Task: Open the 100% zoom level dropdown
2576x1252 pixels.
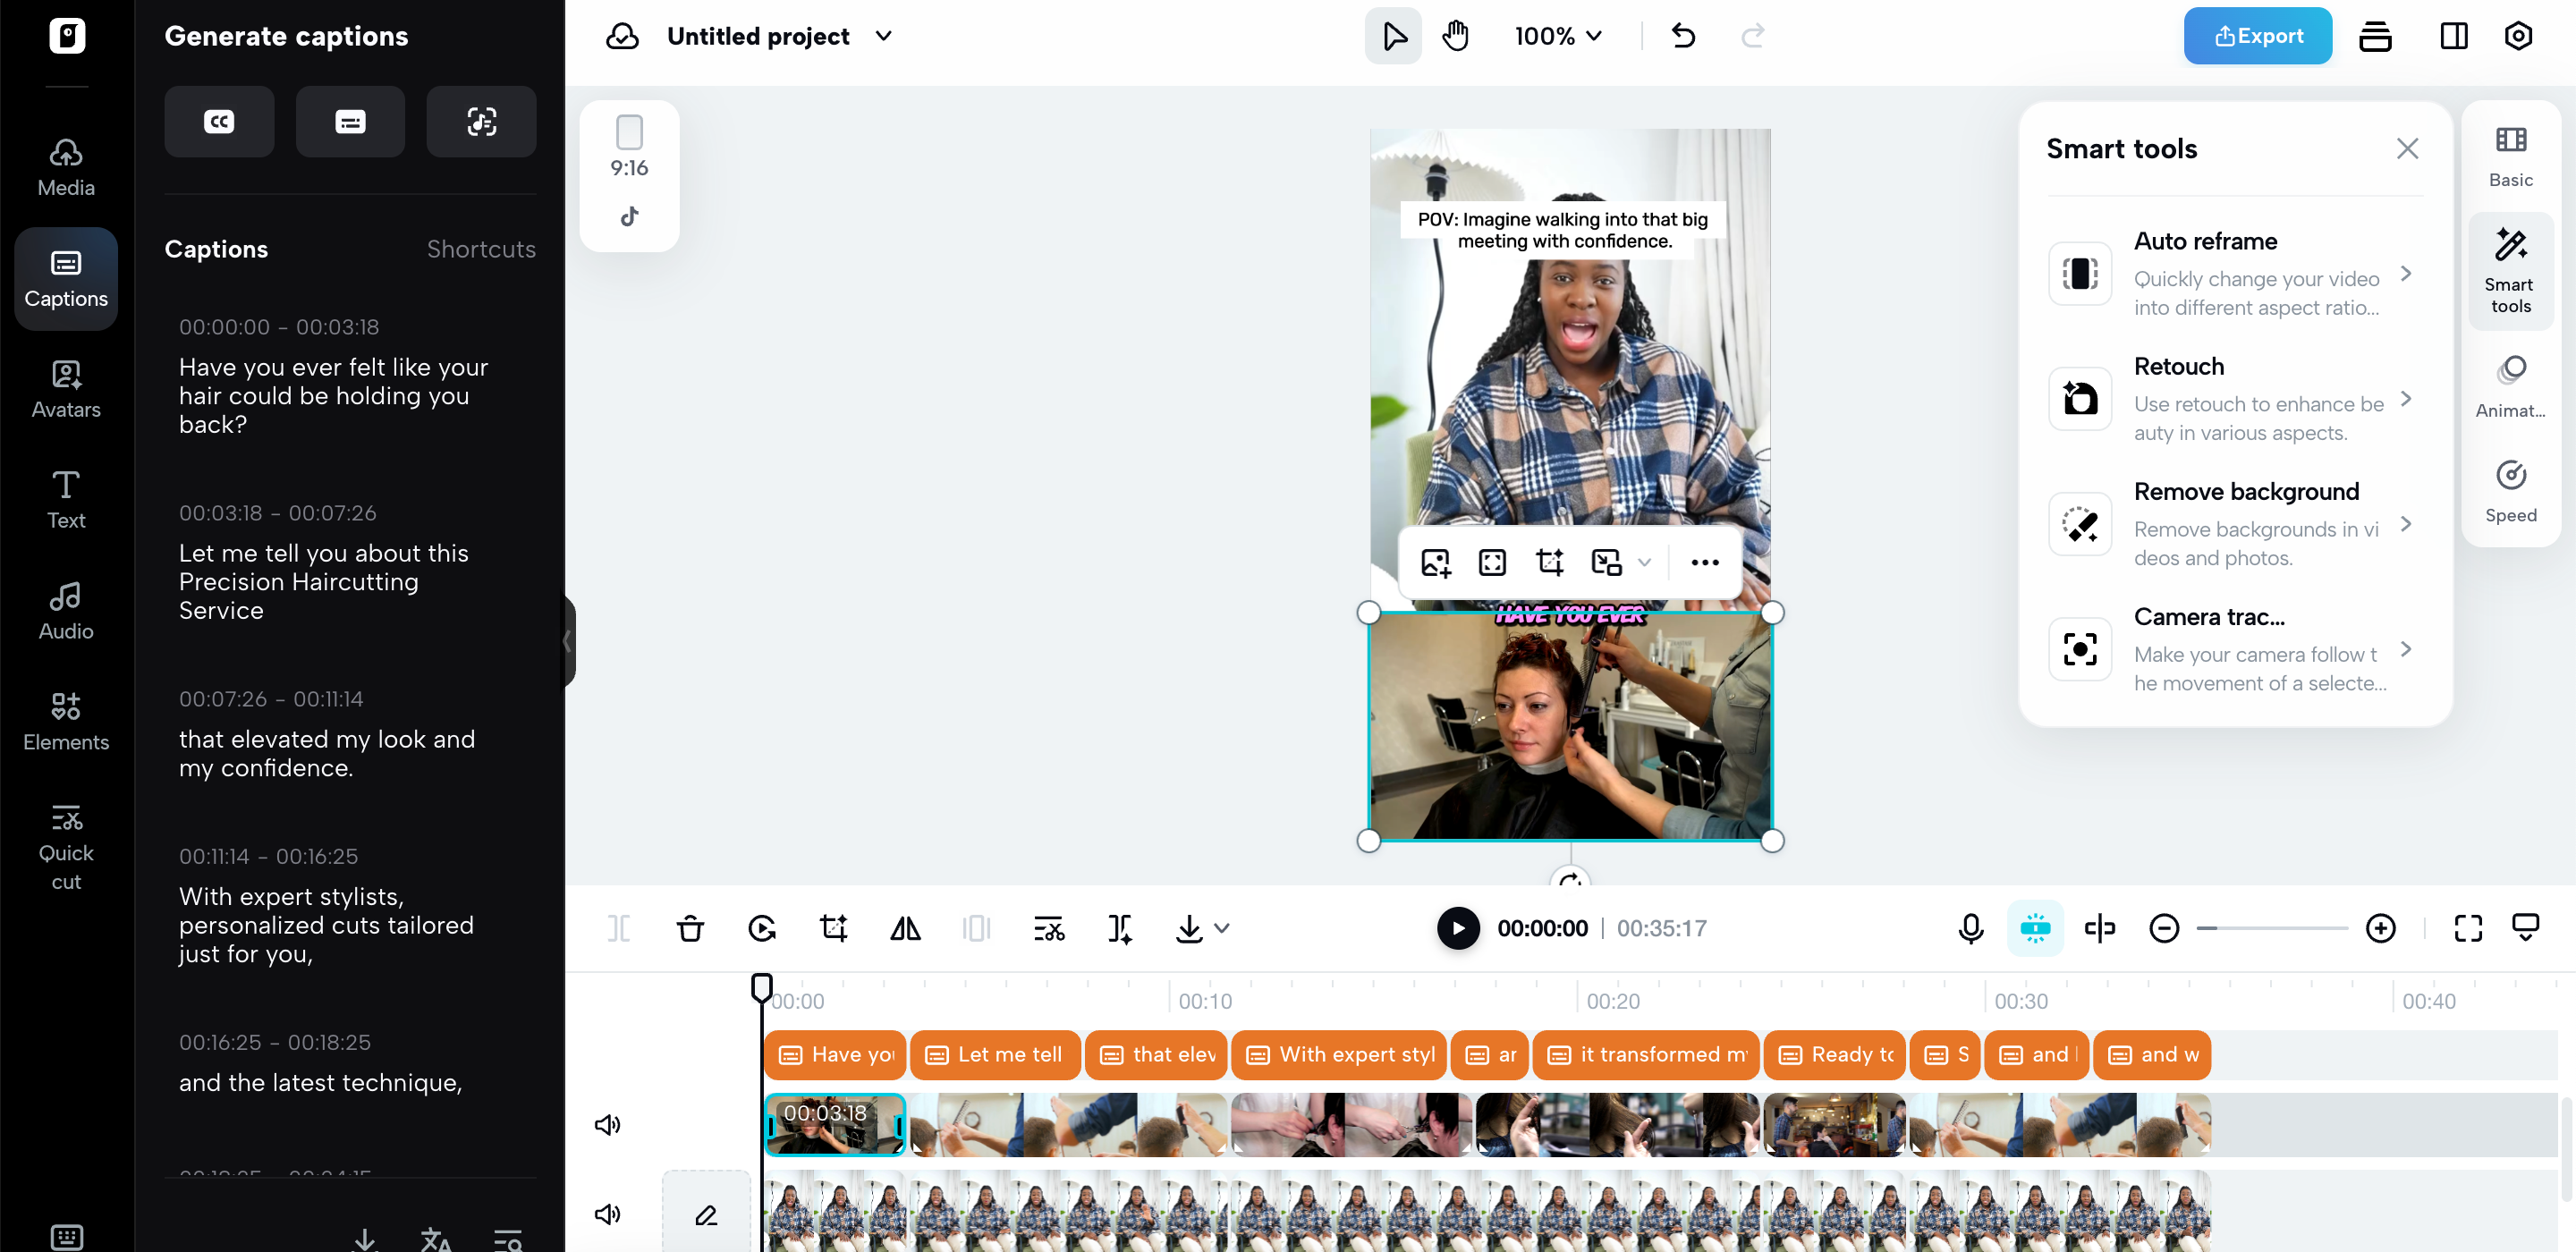Action: pos(1558,36)
